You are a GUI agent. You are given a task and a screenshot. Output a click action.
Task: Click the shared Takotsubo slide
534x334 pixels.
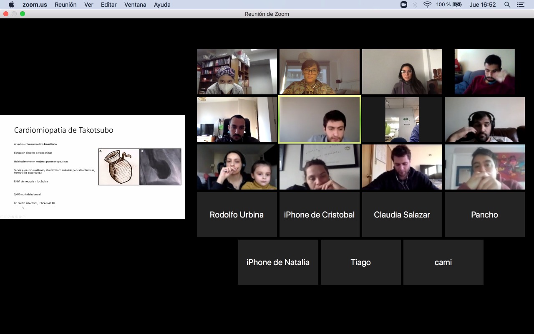pos(93,167)
